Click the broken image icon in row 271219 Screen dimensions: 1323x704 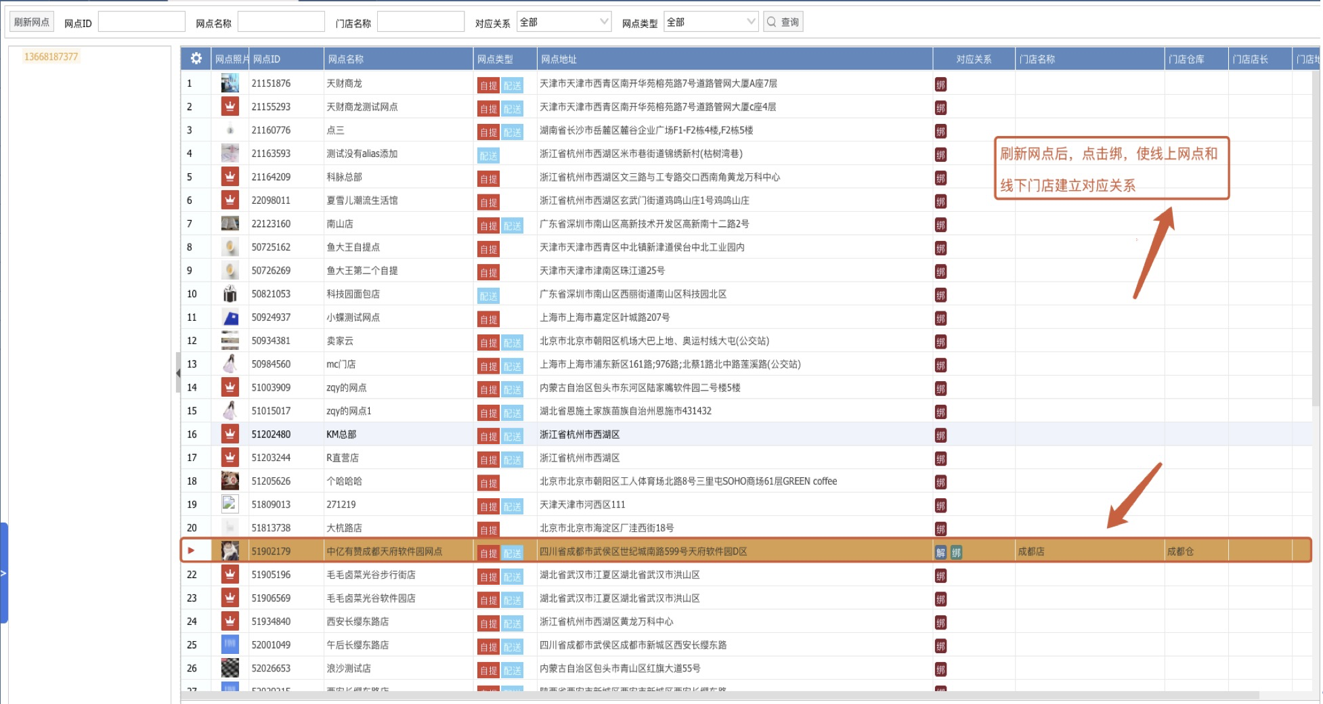[x=230, y=504]
